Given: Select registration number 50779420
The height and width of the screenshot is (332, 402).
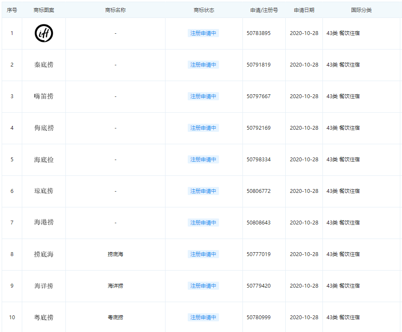Looking at the screenshot, I should coord(259,286).
